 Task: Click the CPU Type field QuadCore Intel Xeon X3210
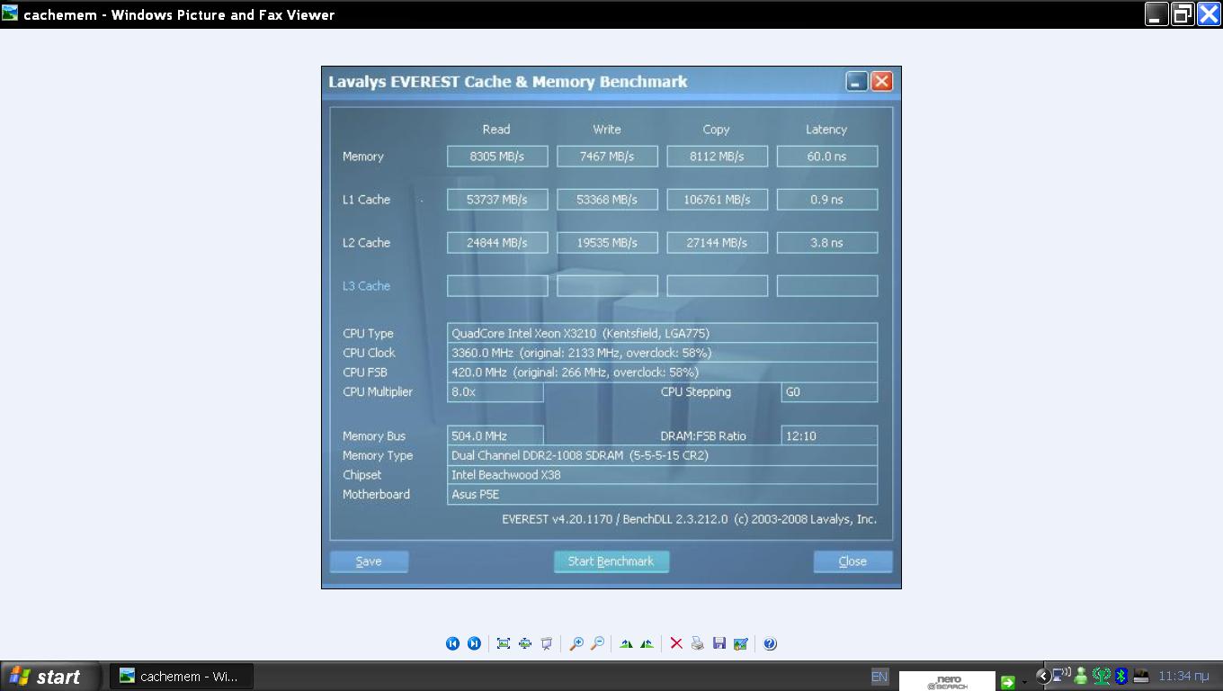pos(662,333)
